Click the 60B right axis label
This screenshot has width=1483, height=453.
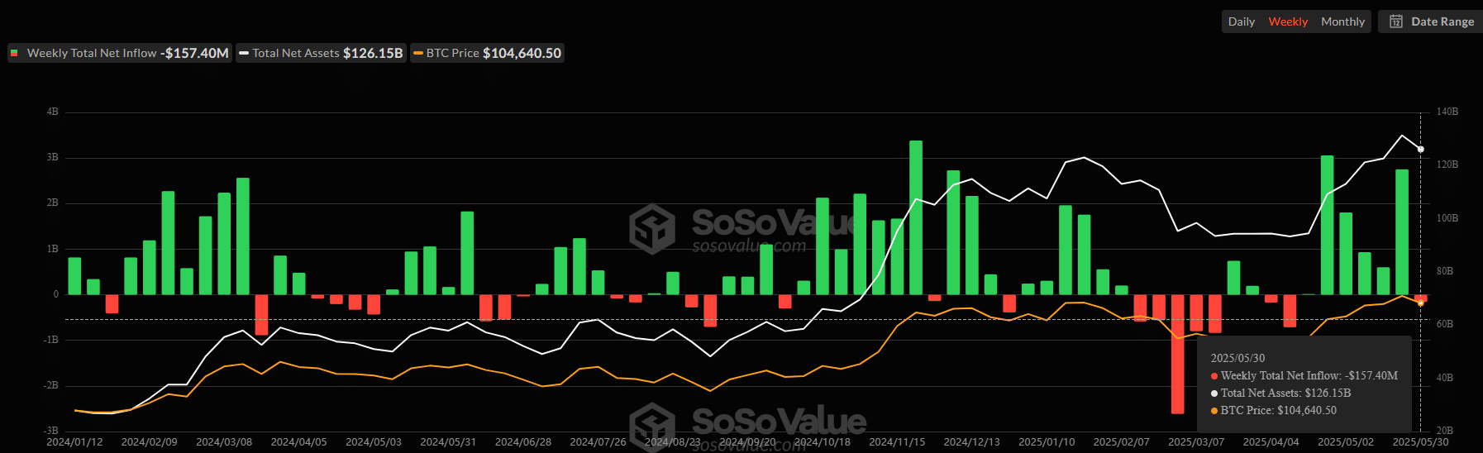tap(1445, 324)
